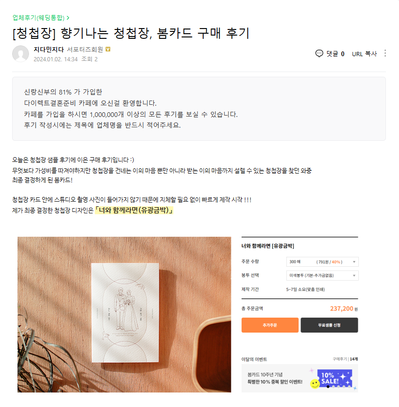Click the orange 추가주문 button
The width and height of the screenshot is (399, 407).
270,325
